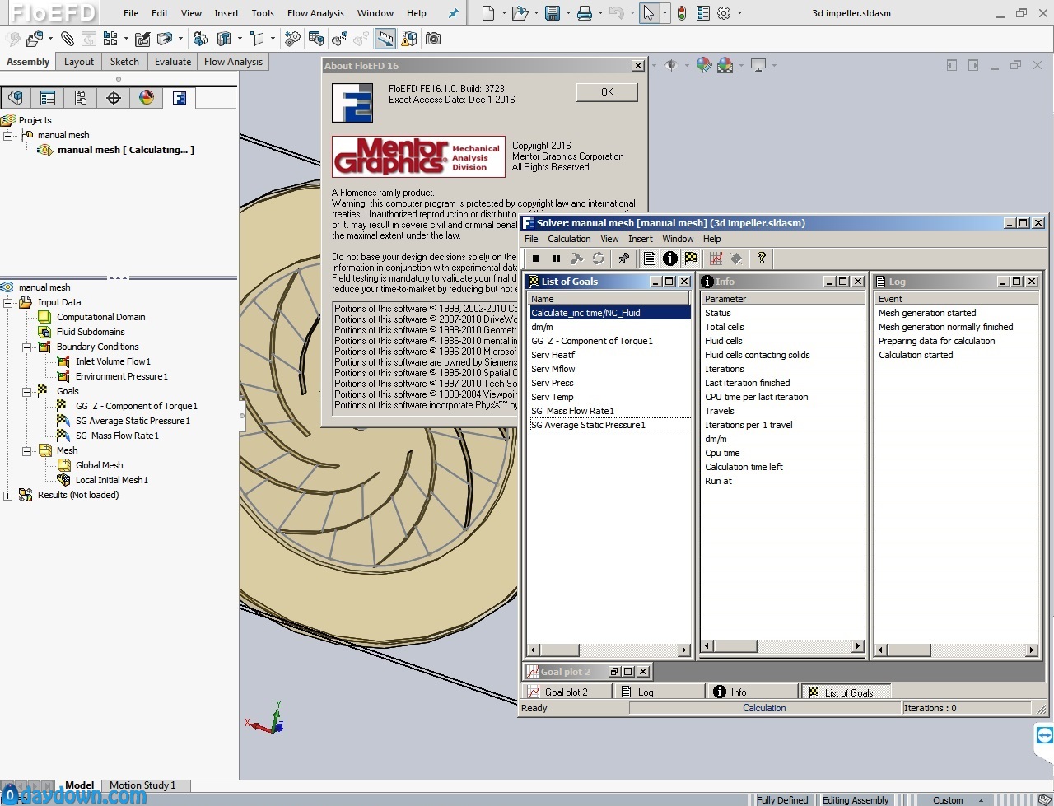Collapse the Boundary Conditions node
This screenshot has width=1054, height=806.
pos(27,347)
